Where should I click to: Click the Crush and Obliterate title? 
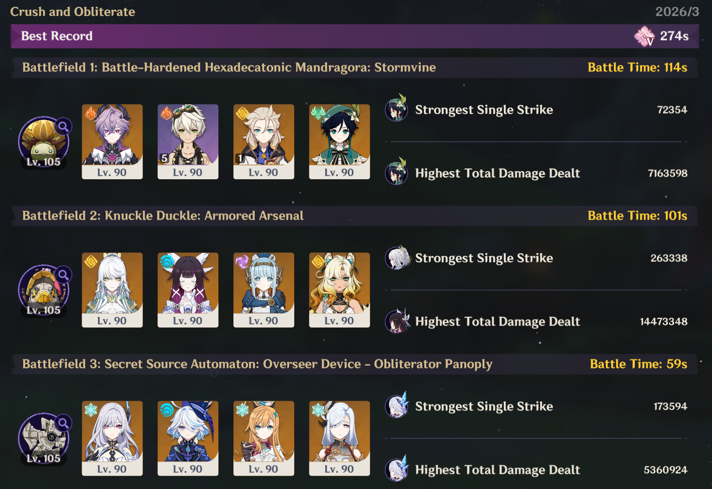[x=73, y=12]
